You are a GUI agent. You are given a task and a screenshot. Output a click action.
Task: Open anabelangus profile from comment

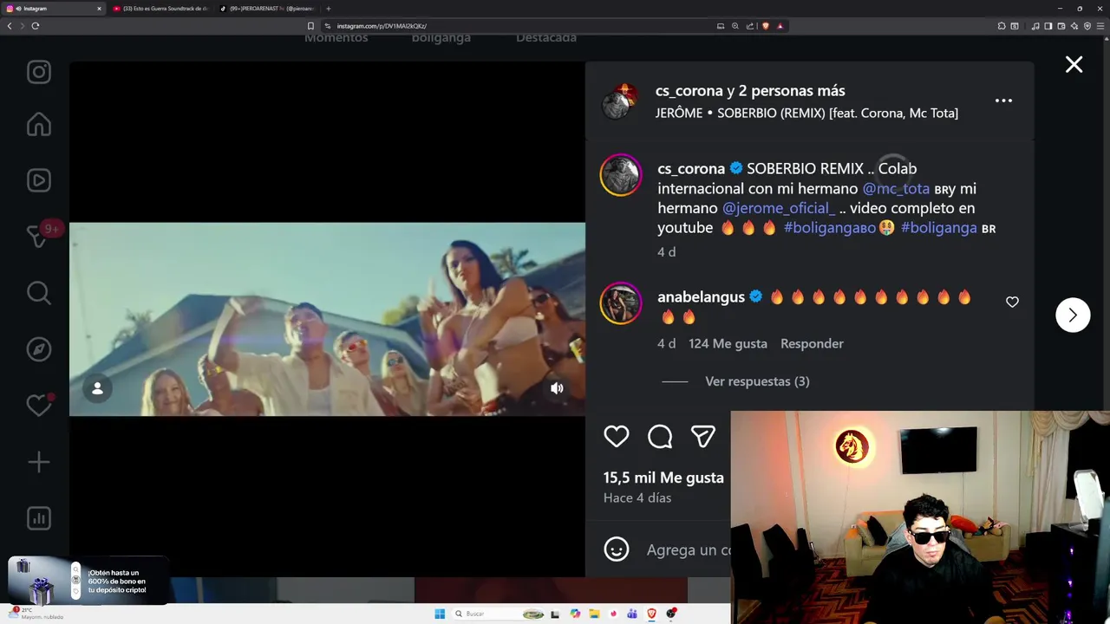(702, 296)
